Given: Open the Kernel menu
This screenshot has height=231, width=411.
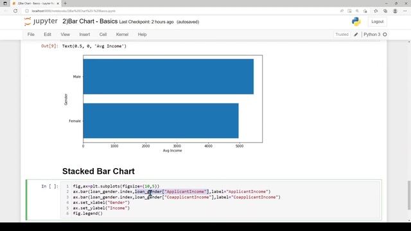Looking at the screenshot, I should click(x=122, y=35).
